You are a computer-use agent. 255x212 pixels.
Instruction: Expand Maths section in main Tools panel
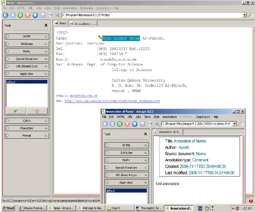click(x=27, y=52)
